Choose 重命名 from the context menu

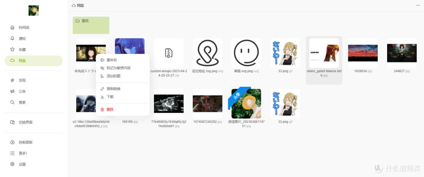[x=123, y=60]
